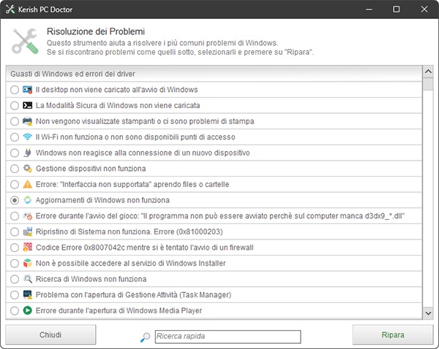The width and height of the screenshot is (439, 349).
Task: Click the Wi-Fi signal icon
Action: (28, 137)
